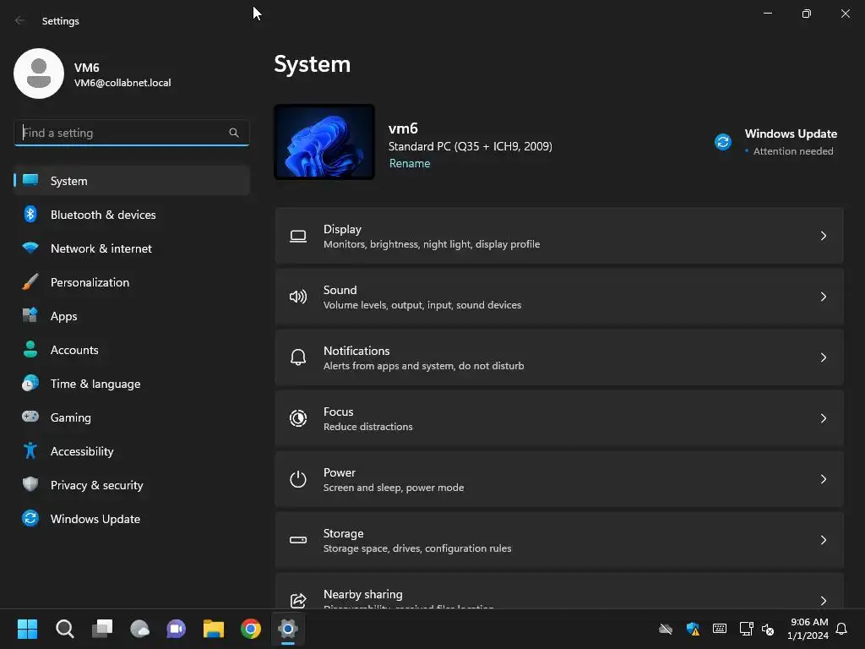Click the Windows Update sync icon at top right
865x649 pixels.
pyautogui.click(x=723, y=142)
